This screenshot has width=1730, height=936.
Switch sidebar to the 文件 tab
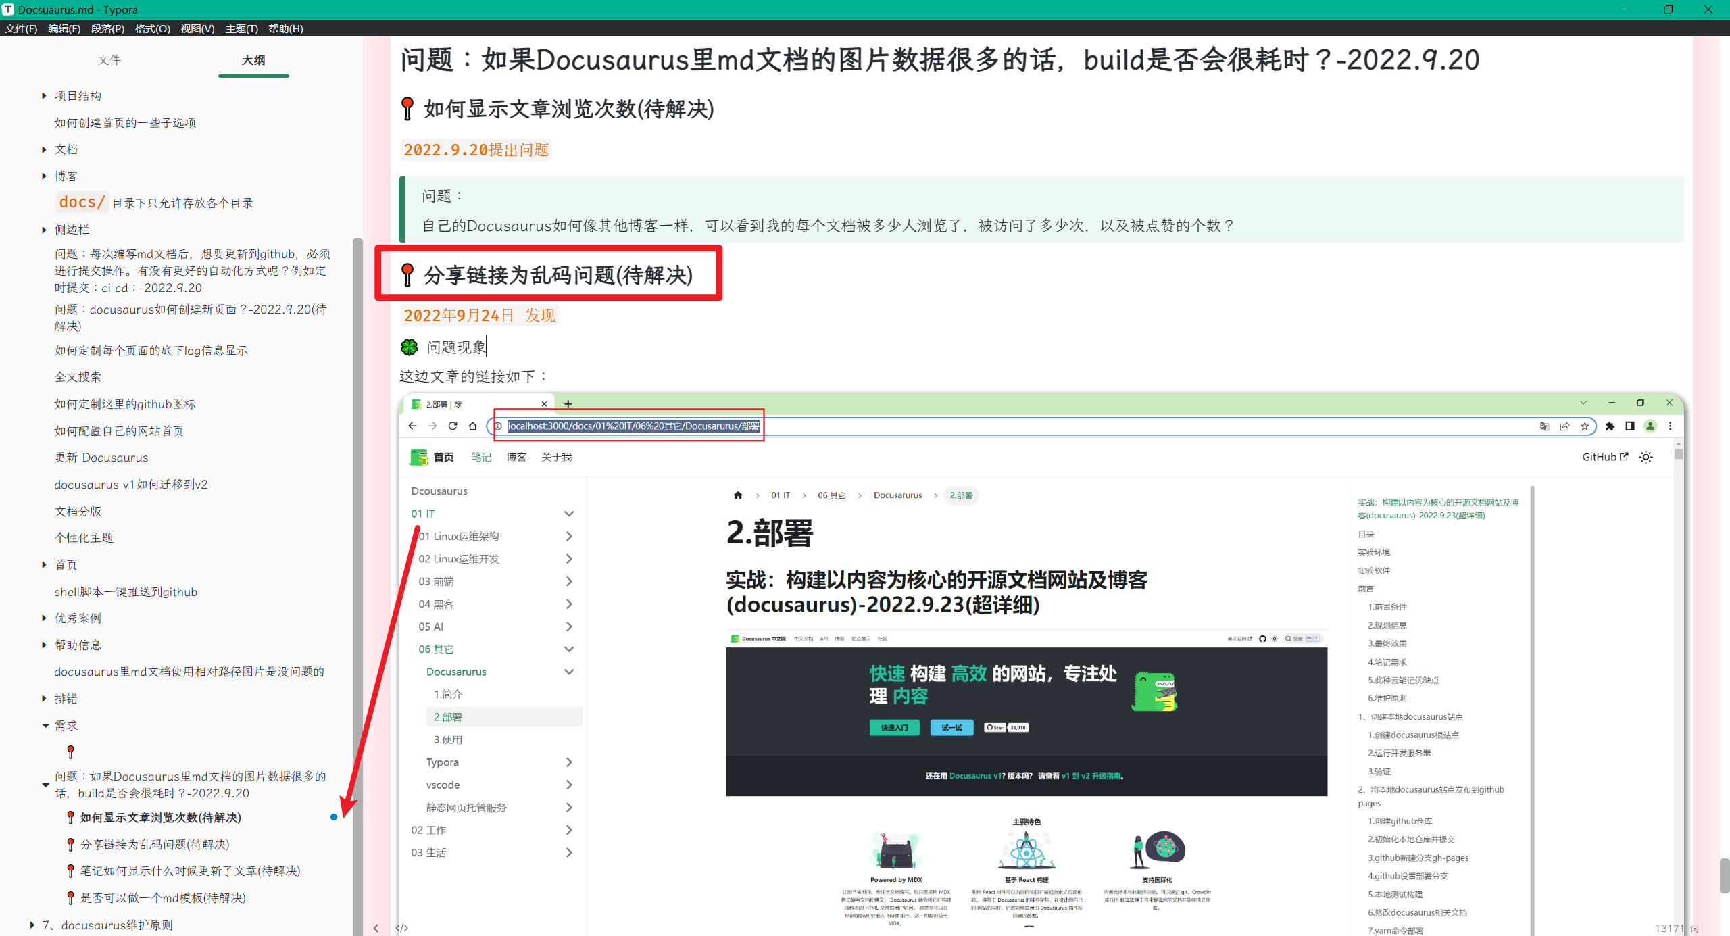109,60
